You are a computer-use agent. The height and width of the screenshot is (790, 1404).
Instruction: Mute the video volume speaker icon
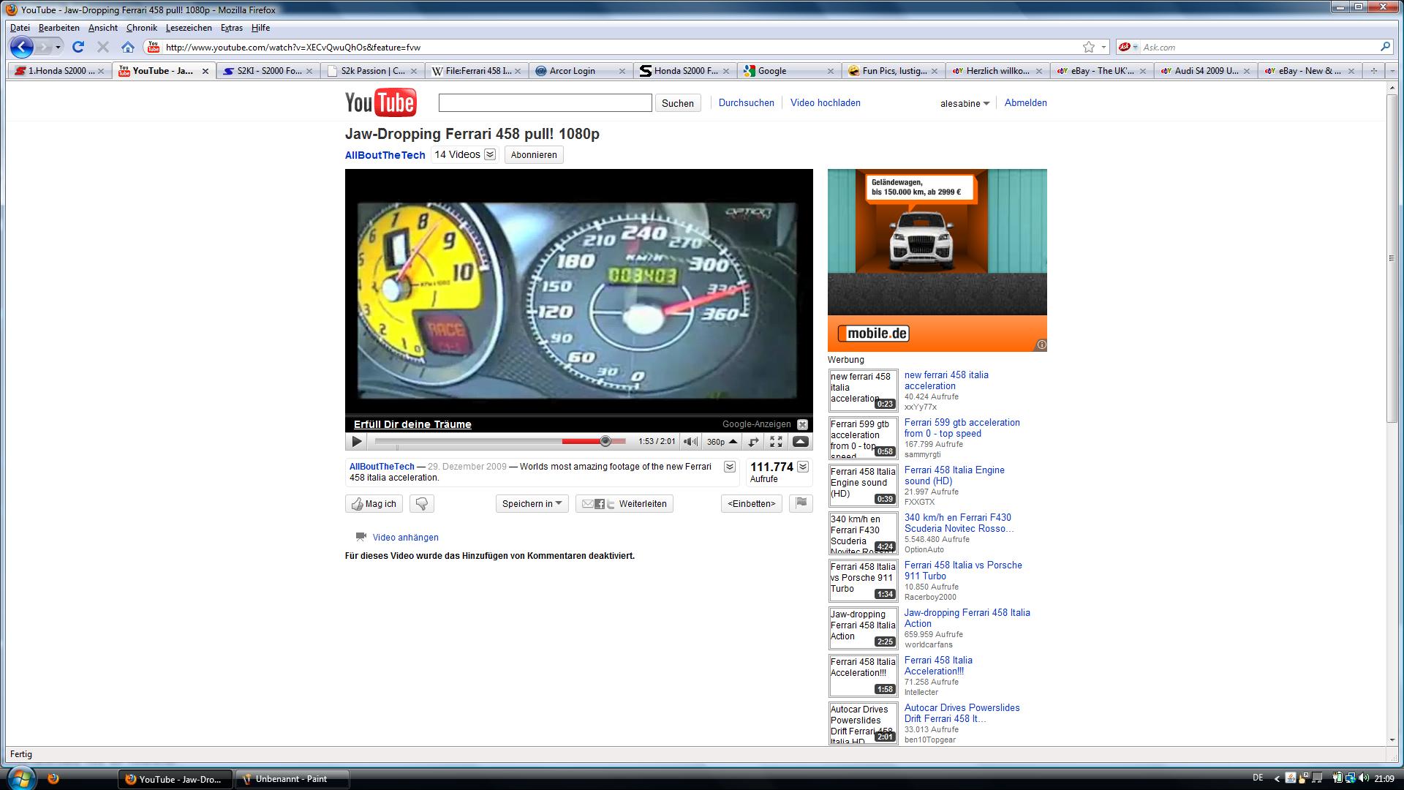pos(690,442)
